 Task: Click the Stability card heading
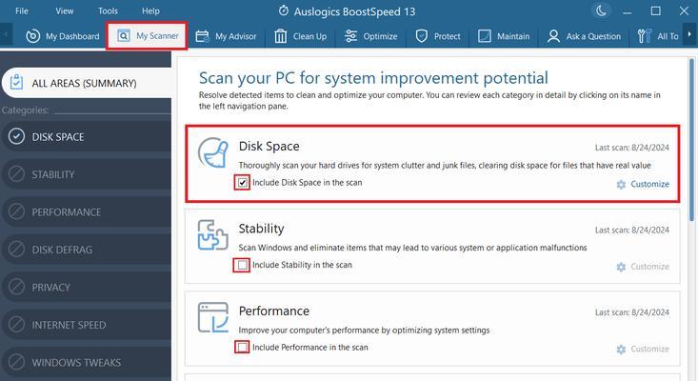coord(261,229)
